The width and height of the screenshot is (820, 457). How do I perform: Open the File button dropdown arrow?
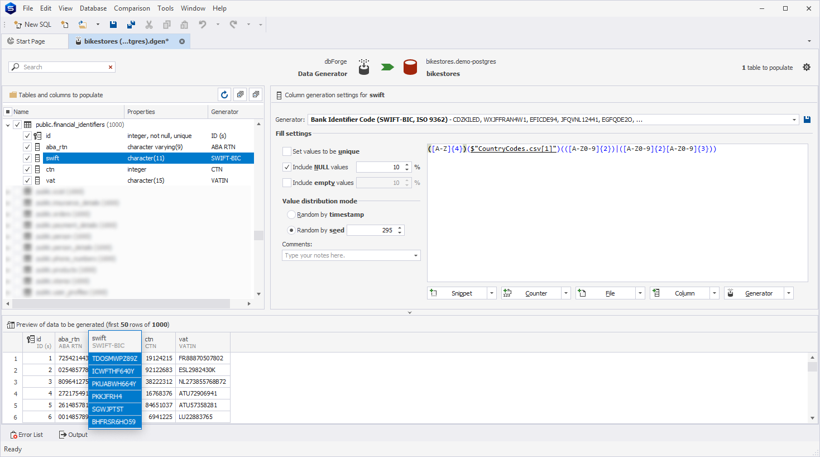point(640,293)
